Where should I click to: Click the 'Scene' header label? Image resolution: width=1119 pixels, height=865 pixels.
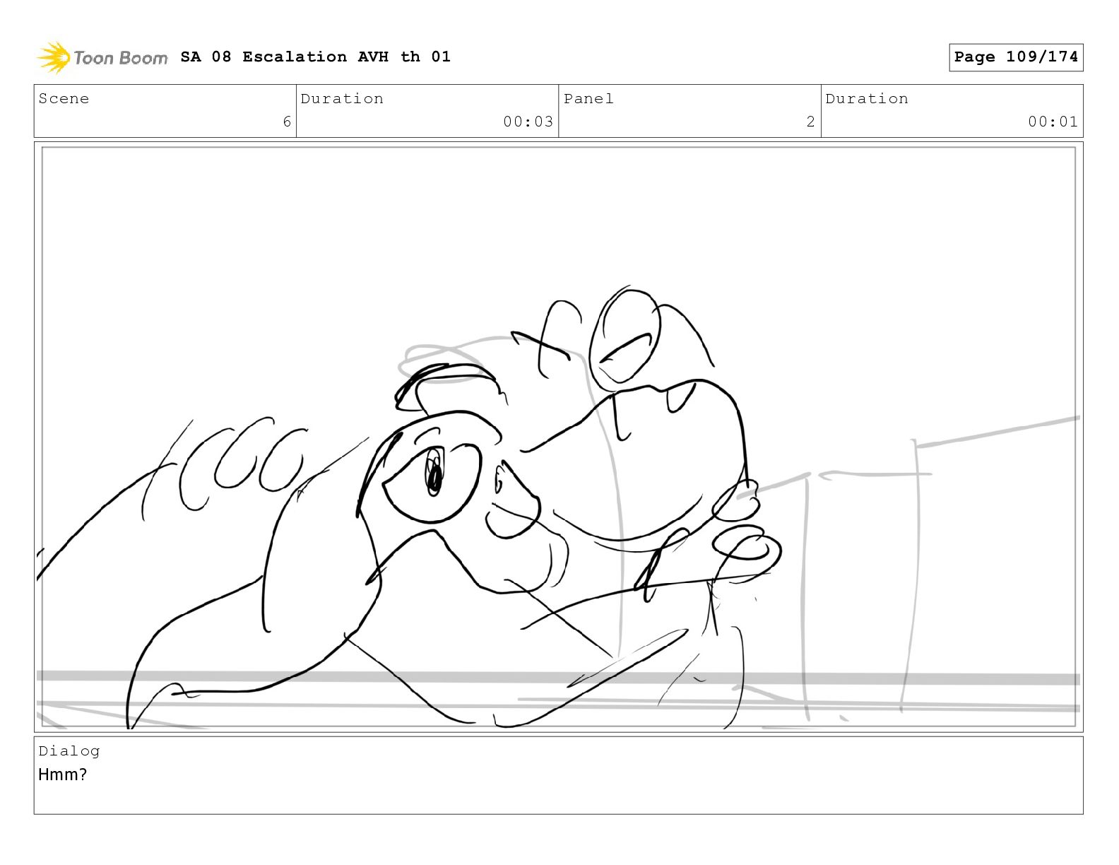tap(64, 99)
